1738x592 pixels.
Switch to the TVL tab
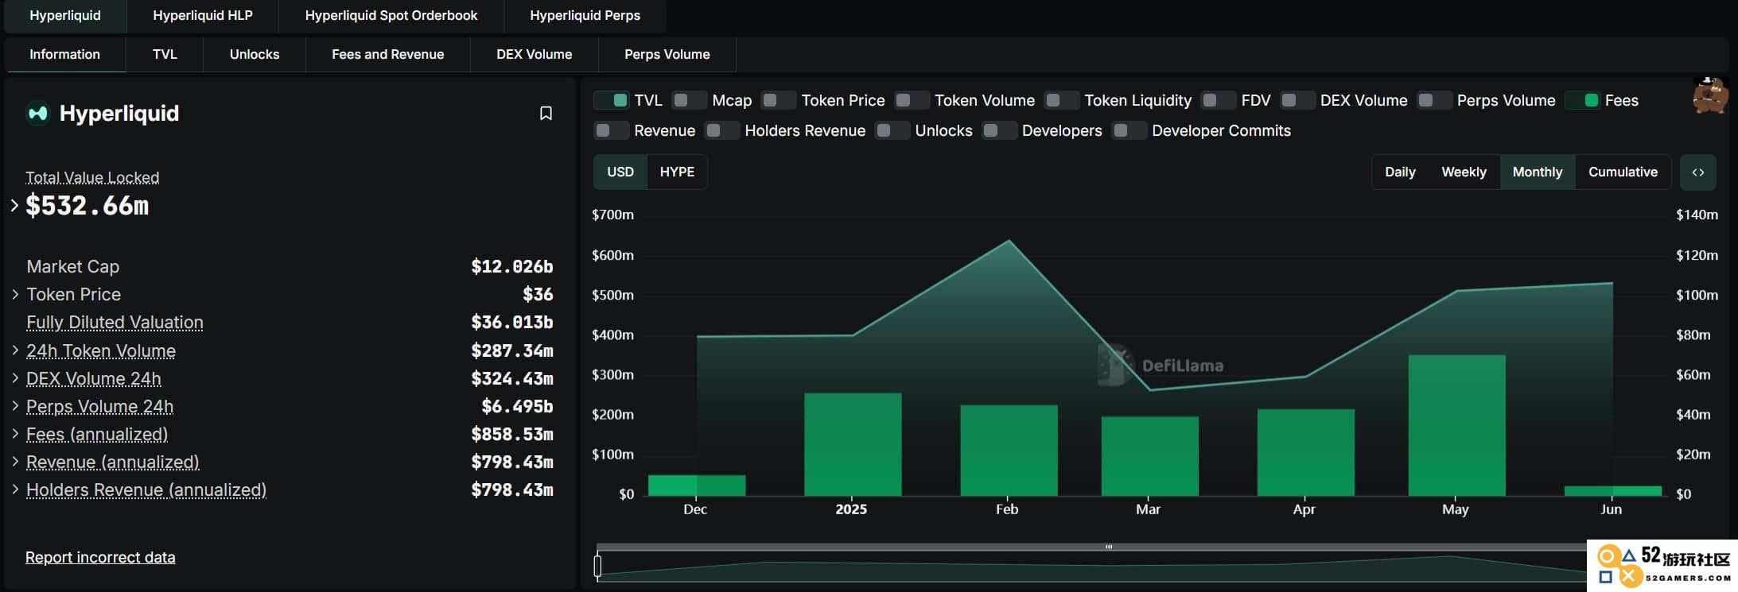pos(165,55)
